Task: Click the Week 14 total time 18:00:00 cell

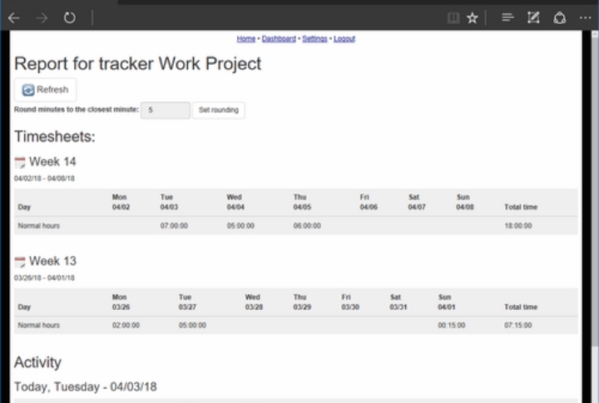Action: pyautogui.click(x=520, y=226)
